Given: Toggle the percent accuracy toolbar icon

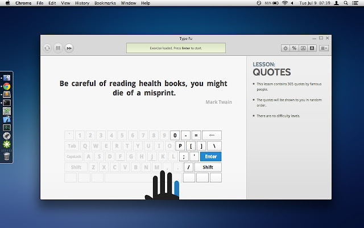Looking at the screenshot, I should pos(294,48).
